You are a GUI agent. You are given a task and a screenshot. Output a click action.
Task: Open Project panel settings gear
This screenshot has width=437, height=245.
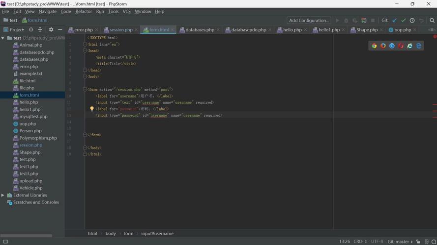[x=51, y=29]
